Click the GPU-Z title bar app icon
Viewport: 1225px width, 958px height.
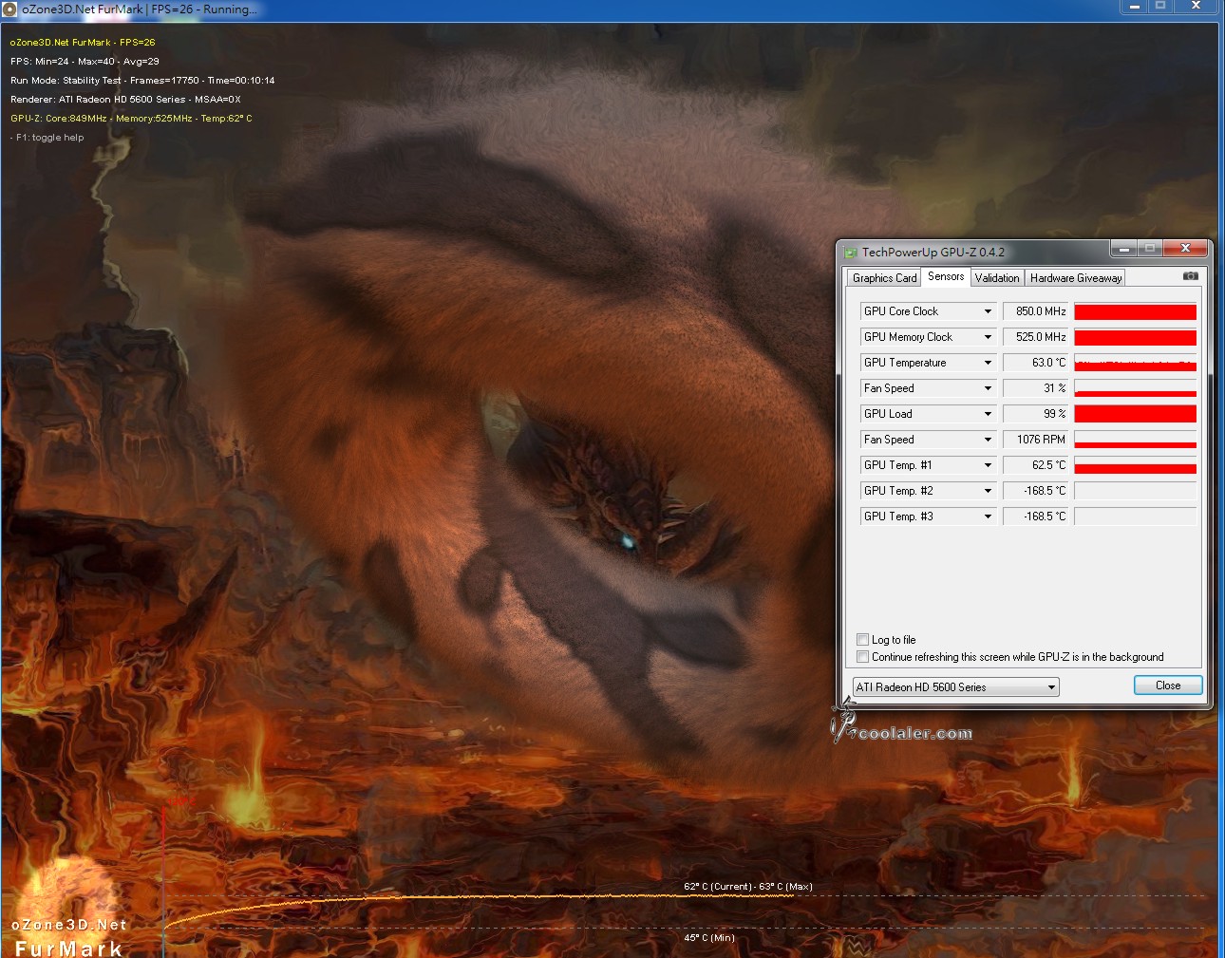tap(851, 253)
